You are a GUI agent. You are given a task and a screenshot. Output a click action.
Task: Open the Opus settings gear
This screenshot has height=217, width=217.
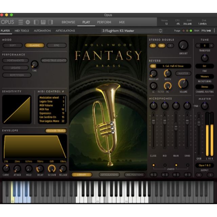[28, 22]
